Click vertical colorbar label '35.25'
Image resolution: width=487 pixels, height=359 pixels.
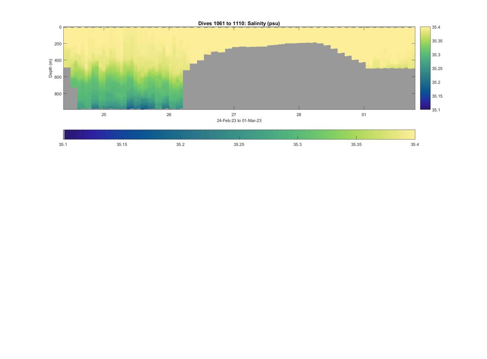437,69
